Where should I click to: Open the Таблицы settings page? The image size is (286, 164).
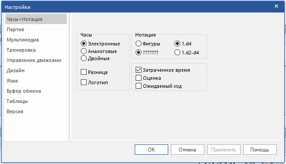point(36,101)
